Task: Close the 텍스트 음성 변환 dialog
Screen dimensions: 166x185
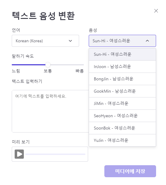Action: pyautogui.click(x=156, y=11)
